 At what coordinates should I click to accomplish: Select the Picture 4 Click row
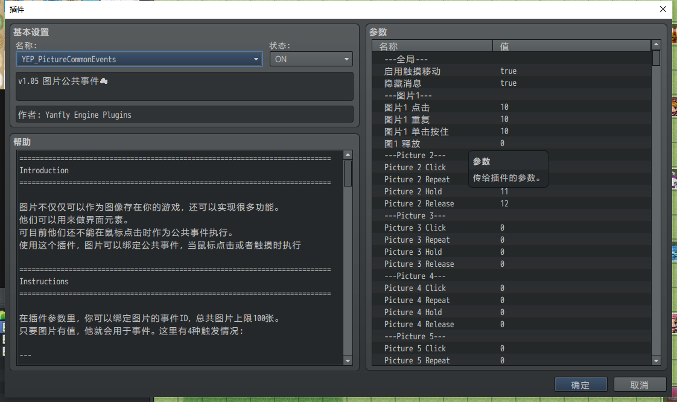[x=512, y=289]
